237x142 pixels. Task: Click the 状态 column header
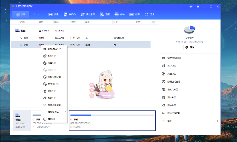(x=116, y=22)
